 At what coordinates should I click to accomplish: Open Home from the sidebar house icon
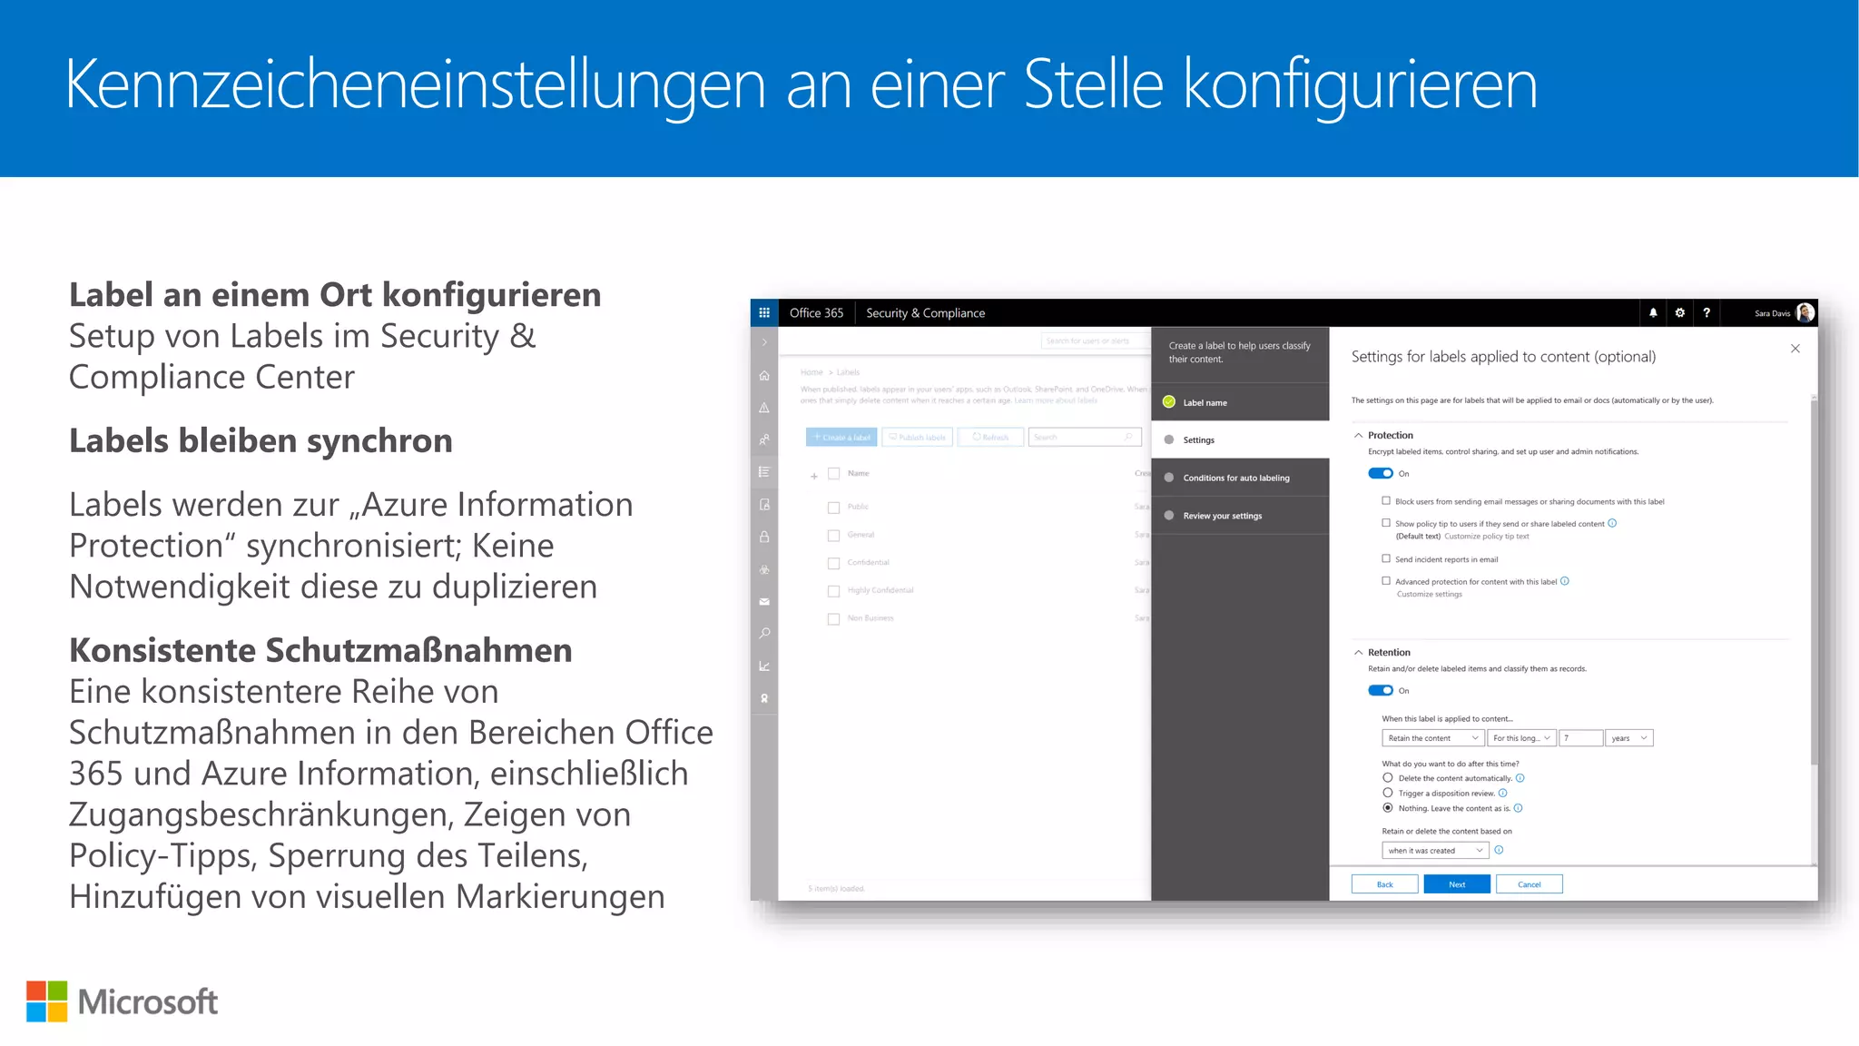764,375
